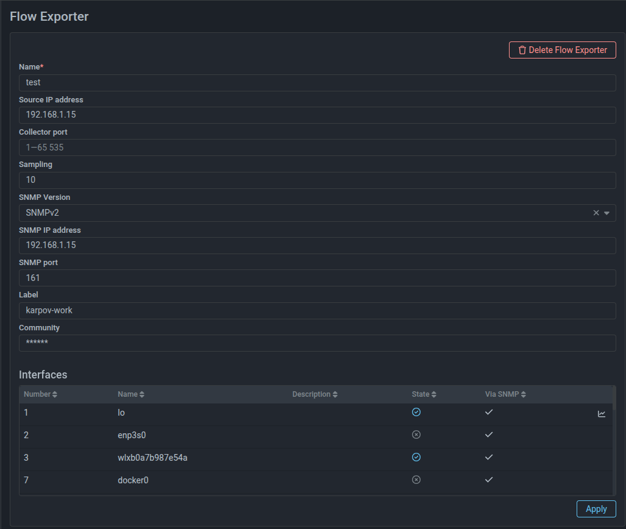Click the Via SNMP checkmark for lo

(489, 413)
